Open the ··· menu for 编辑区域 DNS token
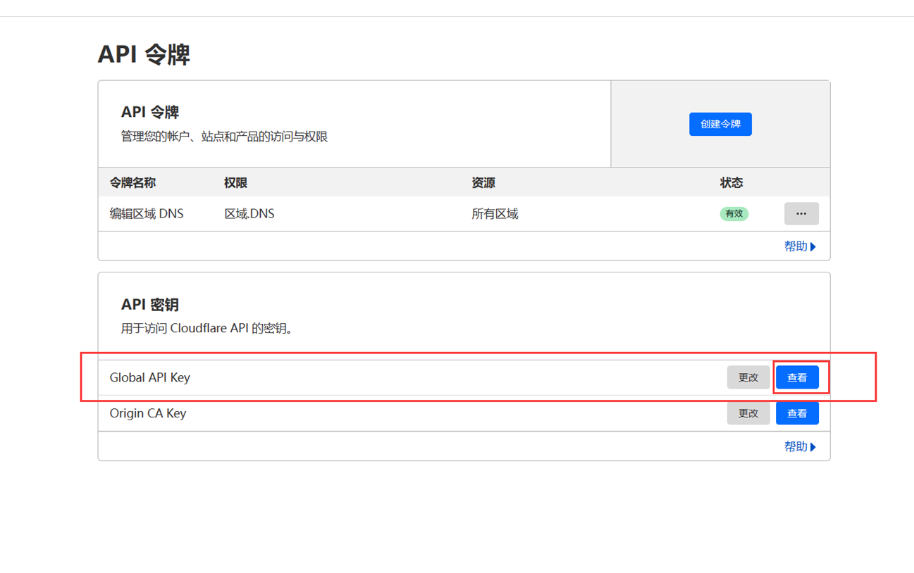This screenshot has width=914, height=573. click(801, 214)
